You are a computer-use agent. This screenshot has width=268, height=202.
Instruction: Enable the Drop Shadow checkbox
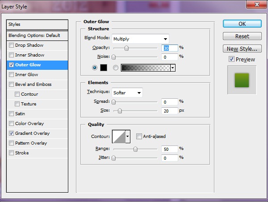(11, 45)
